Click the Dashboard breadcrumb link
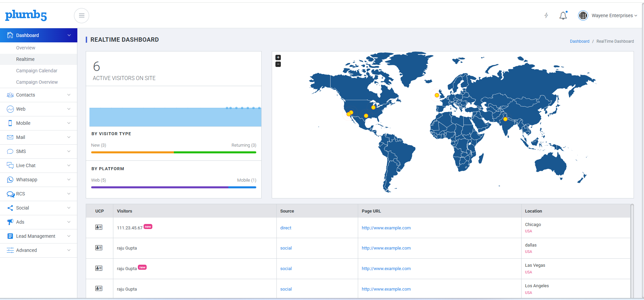The image size is (644, 300). [x=579, y=41]
